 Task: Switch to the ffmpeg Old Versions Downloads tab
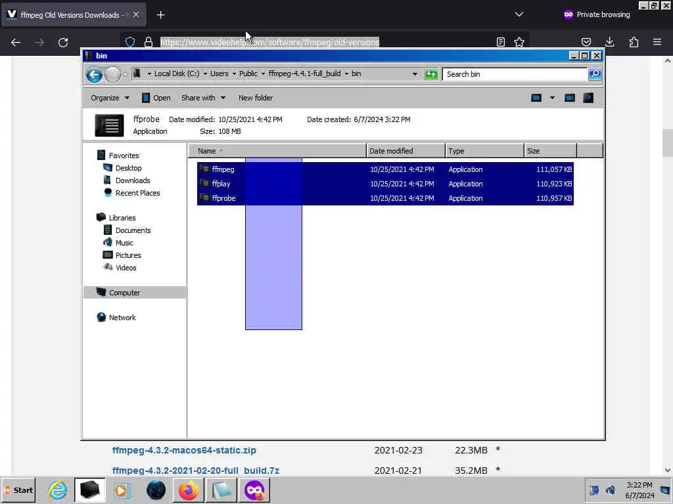click(x=74, y=14)
